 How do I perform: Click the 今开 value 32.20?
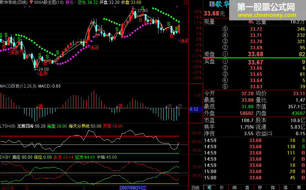247,93
